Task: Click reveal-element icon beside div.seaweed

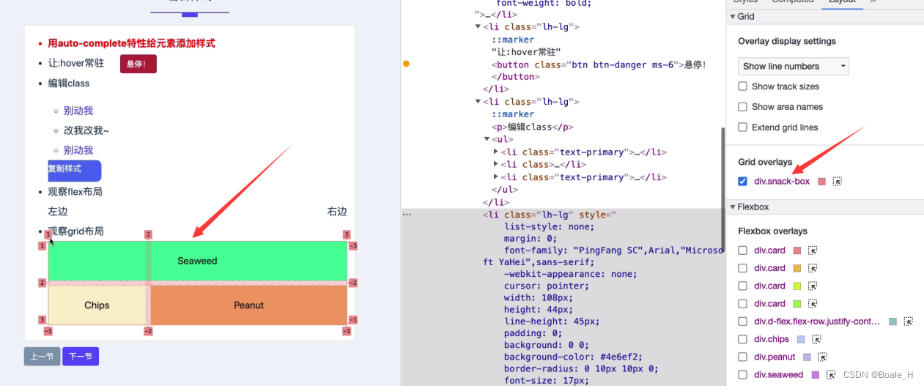Action: 831,374
